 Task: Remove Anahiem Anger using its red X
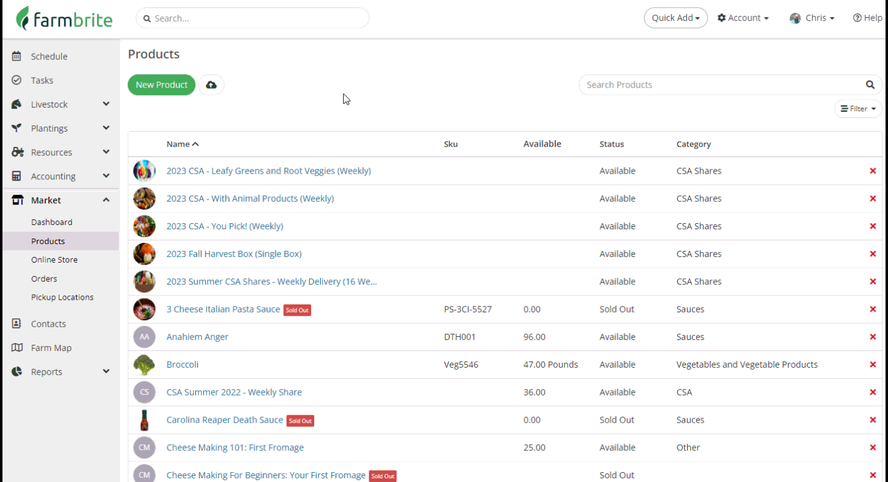pyautogui.click(x=873, y=337)
